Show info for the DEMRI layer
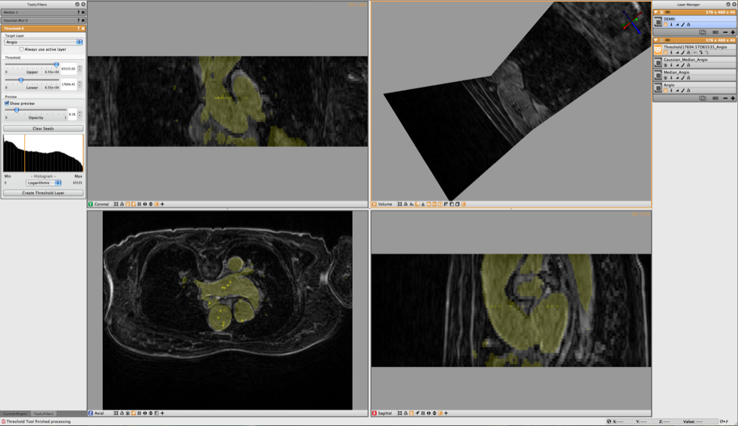The height and width of the screenshot is (426, 738). tap(671, 24)
